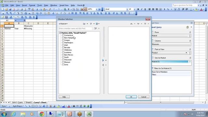Click the filter funnel icon above the member tree

(x=91, y=24)
